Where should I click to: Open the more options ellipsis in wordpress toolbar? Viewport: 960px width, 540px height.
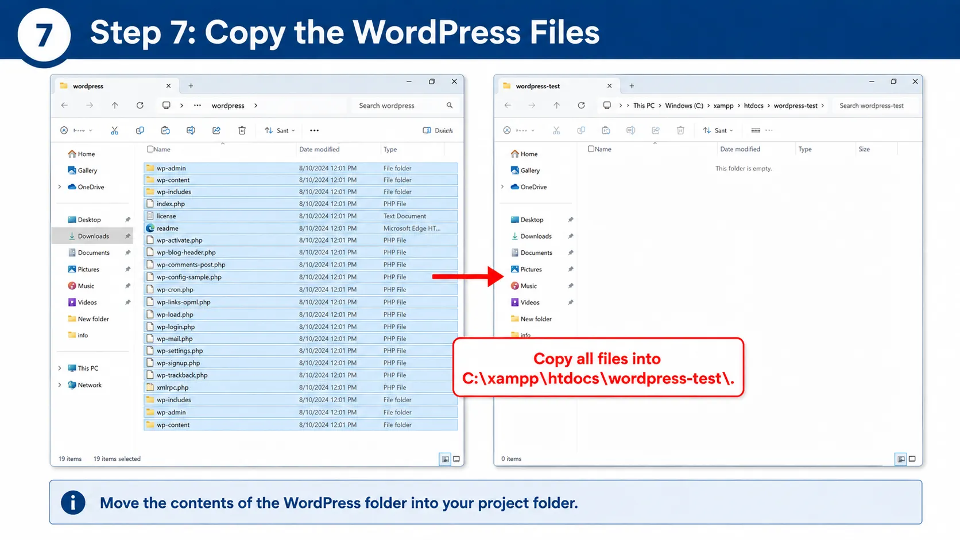pyautogui.click(x=314, y=130)
